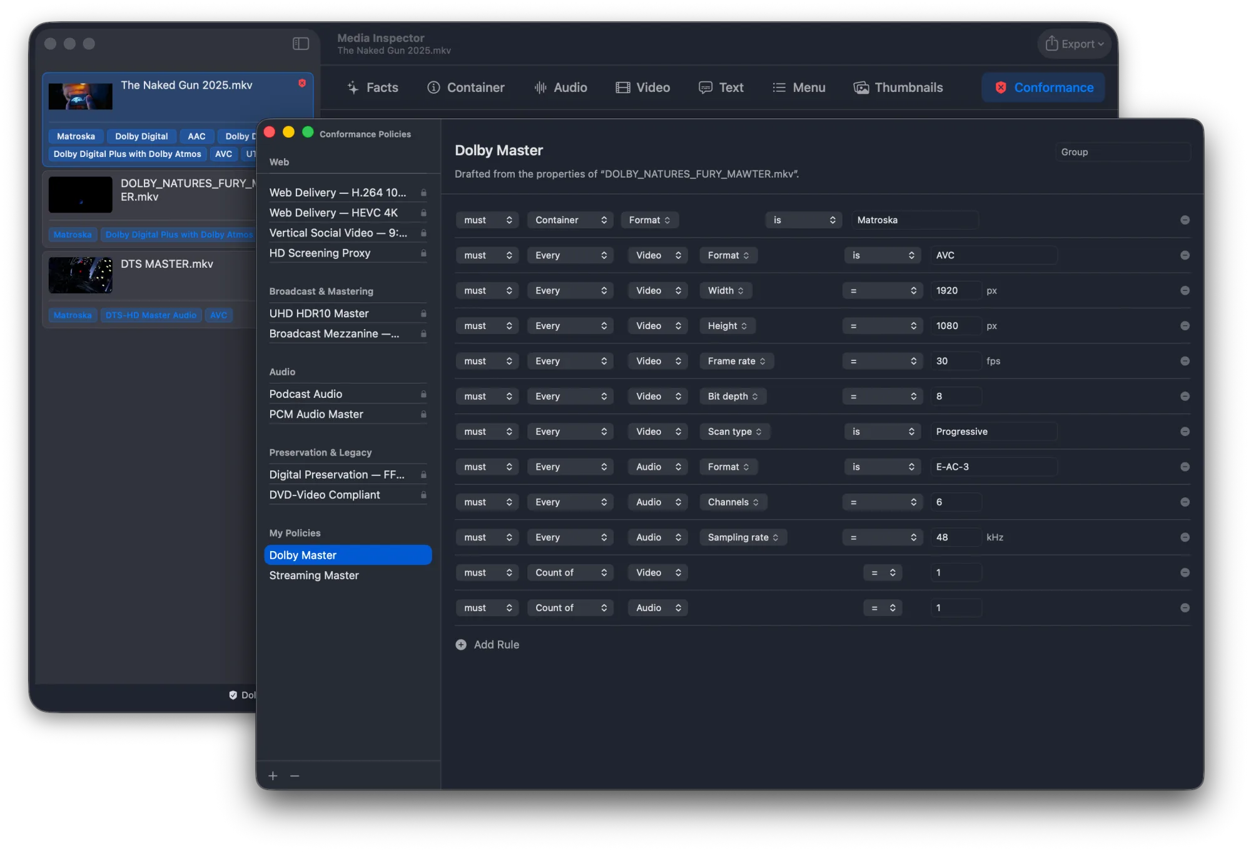Click lock icon on DVD-Video Compliant policy
The height and width of the screenshot is (852, 1251).
point(423,495)
